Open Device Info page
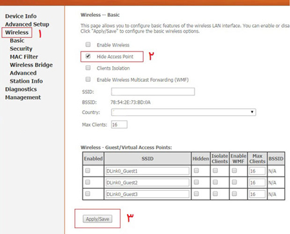This screenshot has height=234, width=290. 21,16
